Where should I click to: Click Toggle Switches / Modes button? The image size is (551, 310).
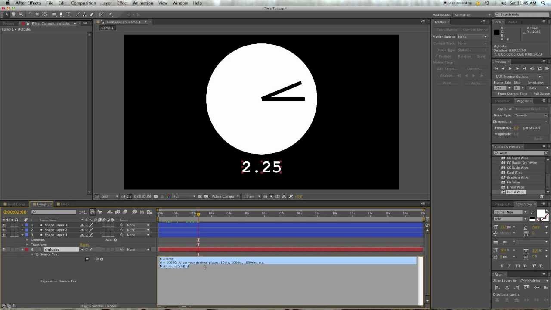(x=99, y=306)
